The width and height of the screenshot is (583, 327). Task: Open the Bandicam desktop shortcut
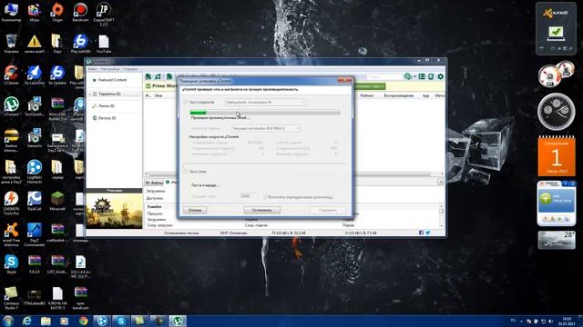point(80,12)
